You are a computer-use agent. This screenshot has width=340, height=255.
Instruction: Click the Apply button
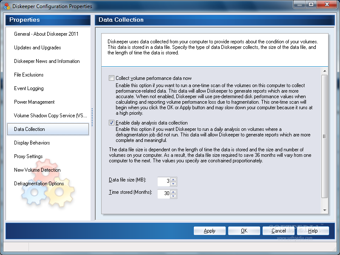(210, 231)
